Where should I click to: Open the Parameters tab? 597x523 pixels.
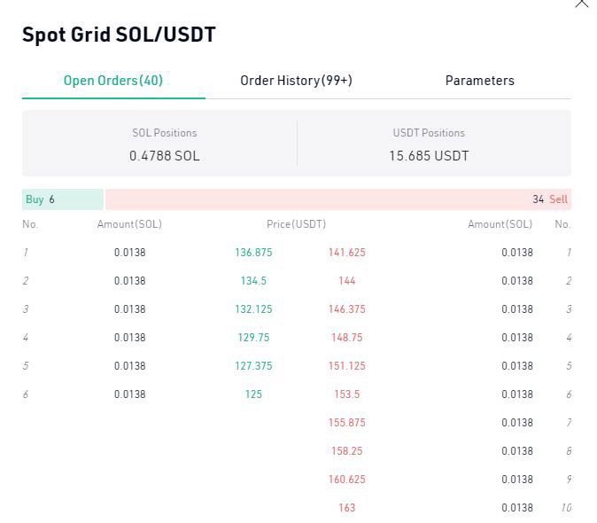point(480,81)
